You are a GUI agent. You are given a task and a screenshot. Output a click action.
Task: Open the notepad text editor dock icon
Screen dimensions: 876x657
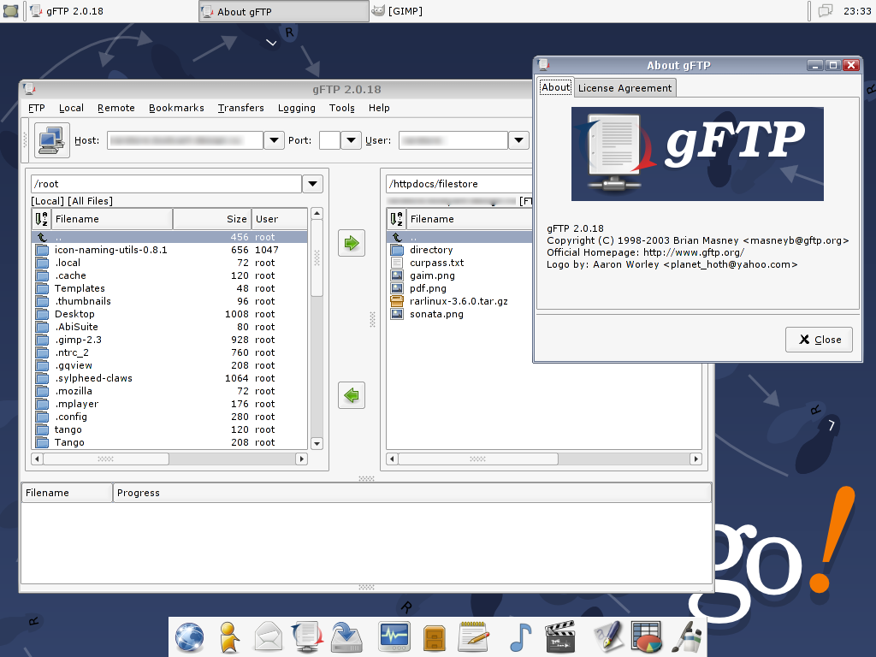pyautogui.click(x=473, y=636)
